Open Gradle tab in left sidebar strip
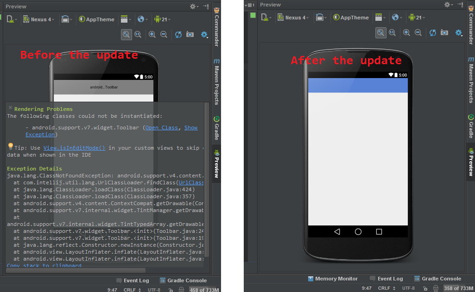475x292 pixels. 216,128
